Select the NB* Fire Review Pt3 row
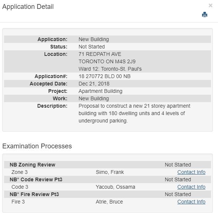Screen dimensions: 218x222 pos(108,194)
